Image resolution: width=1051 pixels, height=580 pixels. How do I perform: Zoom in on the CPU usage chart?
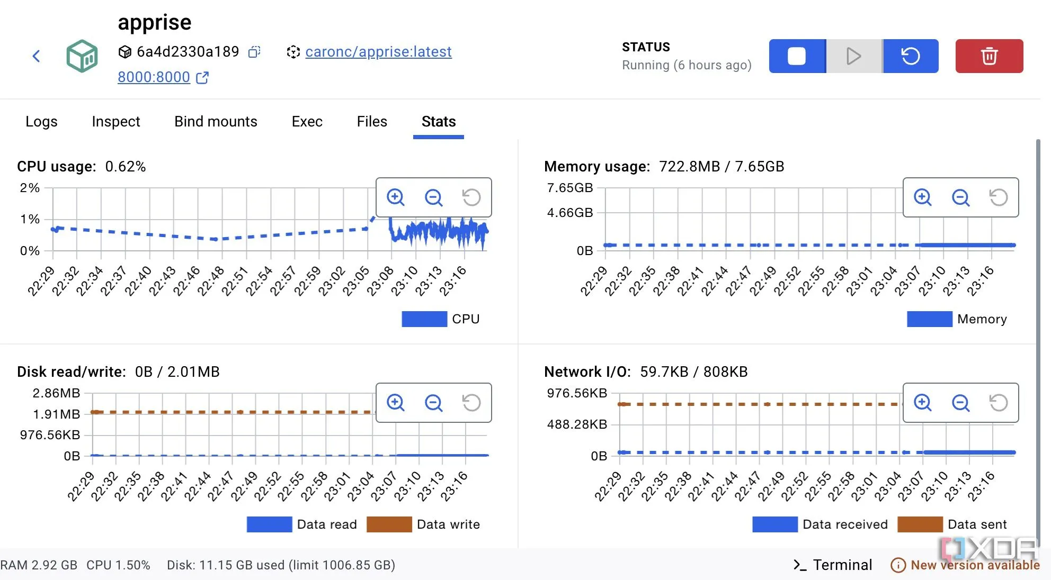395,197
